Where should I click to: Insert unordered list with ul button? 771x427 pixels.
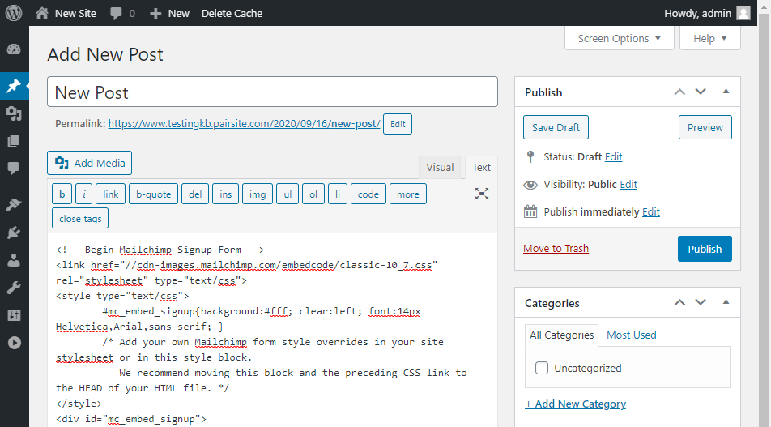click(x=288, y=194)
